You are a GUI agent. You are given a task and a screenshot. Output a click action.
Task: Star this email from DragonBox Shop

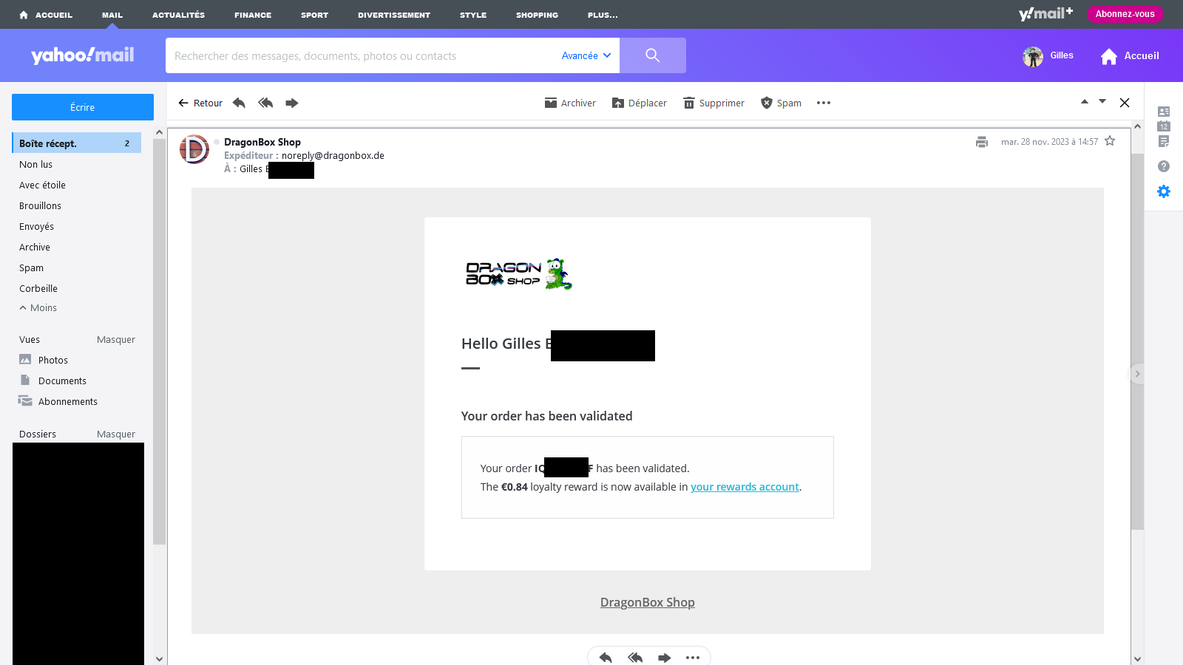pyautogui.click(x=1110, y=141)
